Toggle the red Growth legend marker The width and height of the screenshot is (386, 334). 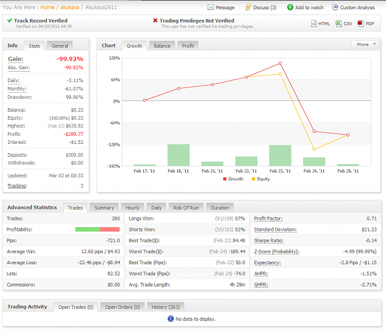pyautogui.click(x=225, y=179)
